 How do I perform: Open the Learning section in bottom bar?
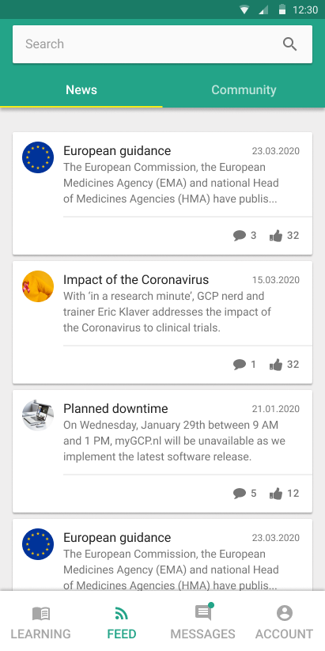[x=40, y=623]
